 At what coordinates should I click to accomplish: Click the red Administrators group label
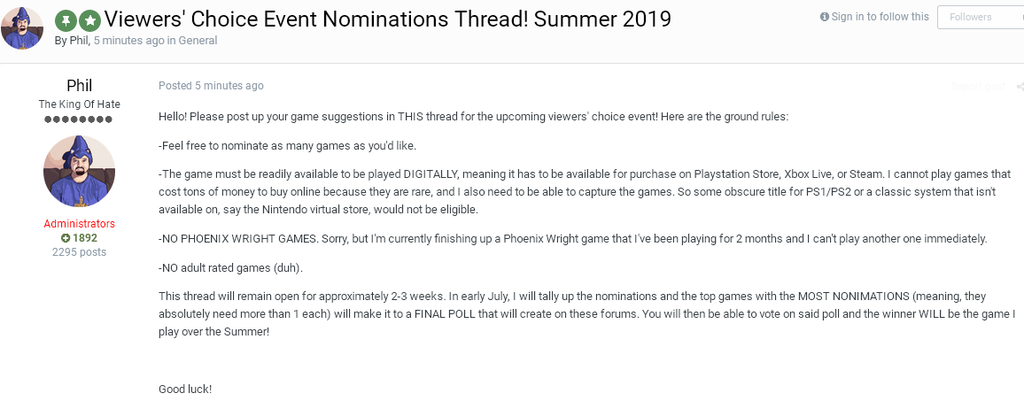tap(79, 224)
